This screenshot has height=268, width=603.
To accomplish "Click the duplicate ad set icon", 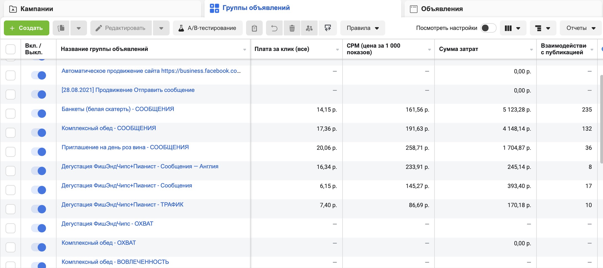I will pos(61,28).
